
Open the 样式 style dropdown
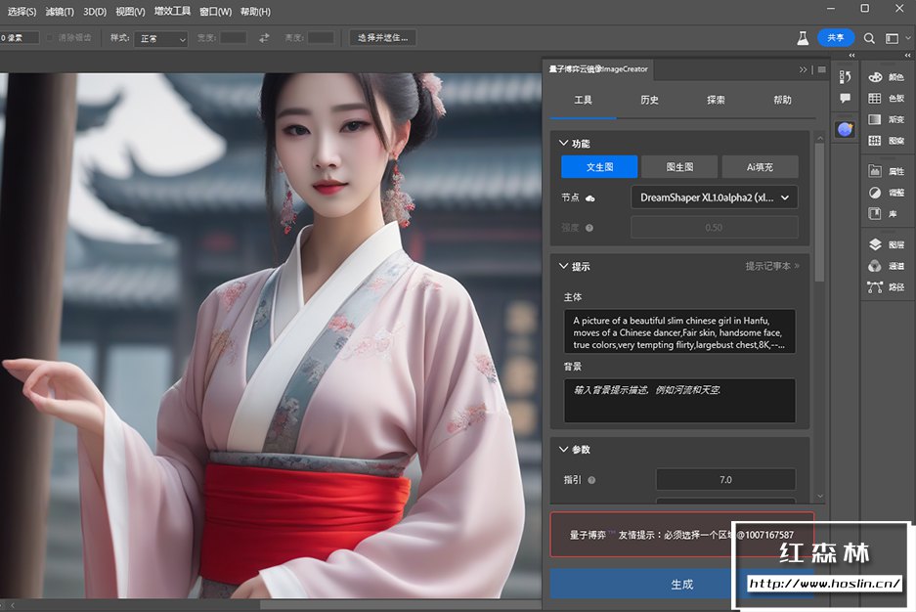[161, 39]
